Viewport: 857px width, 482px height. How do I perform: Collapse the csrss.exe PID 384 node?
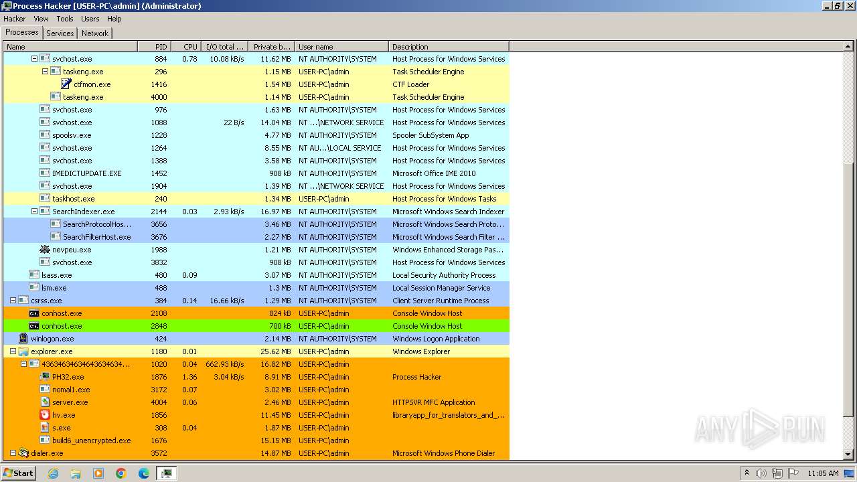[13, 301]
